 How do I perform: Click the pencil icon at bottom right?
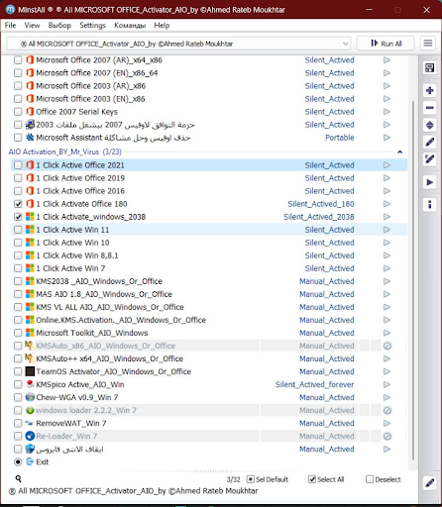(x=429, y=483)
